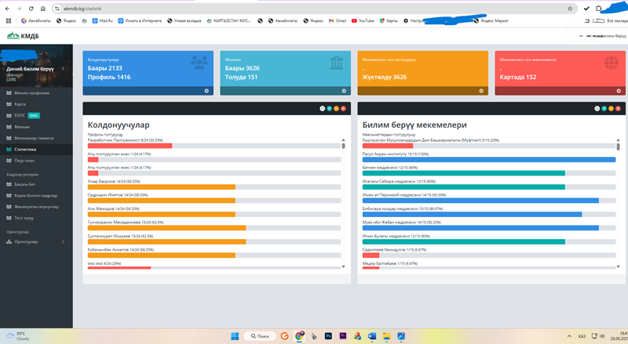Open the Мекеме sidebar menu item

click(x=22, y=126)
